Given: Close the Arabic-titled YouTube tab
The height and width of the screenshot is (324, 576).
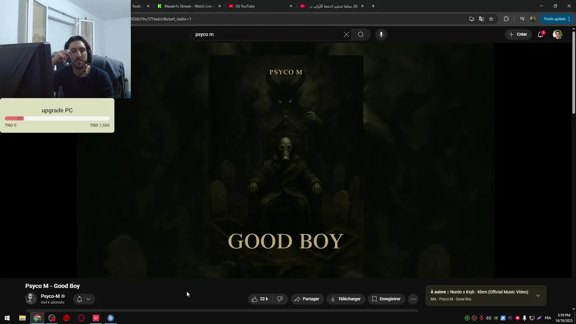Looking at the screenshot, I should (x=362, y=6).
